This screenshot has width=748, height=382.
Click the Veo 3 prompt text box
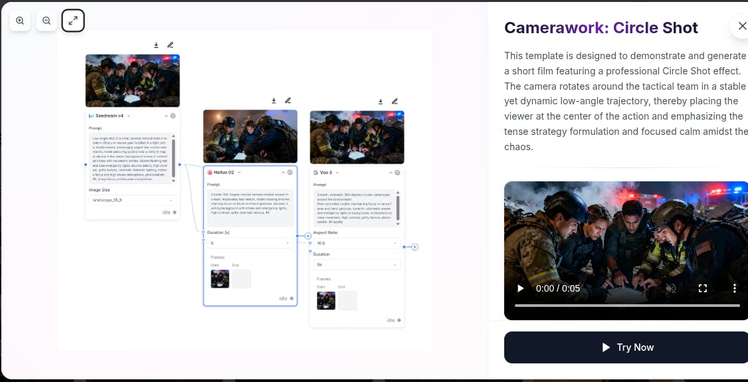(x=355, y=208)
